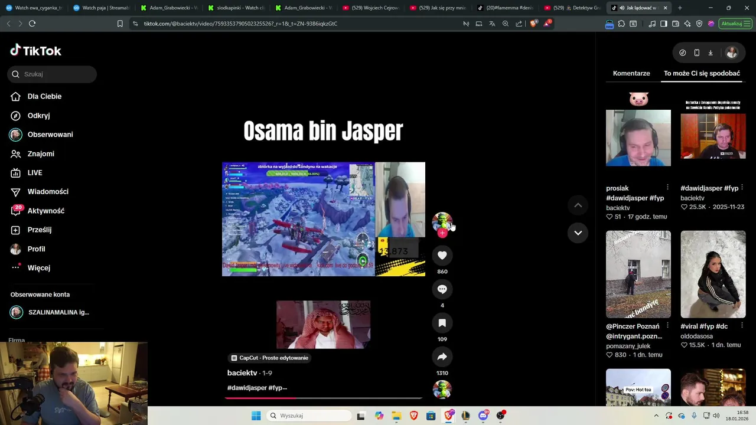Open profile avatar in top-right pill

coord(731,53)
